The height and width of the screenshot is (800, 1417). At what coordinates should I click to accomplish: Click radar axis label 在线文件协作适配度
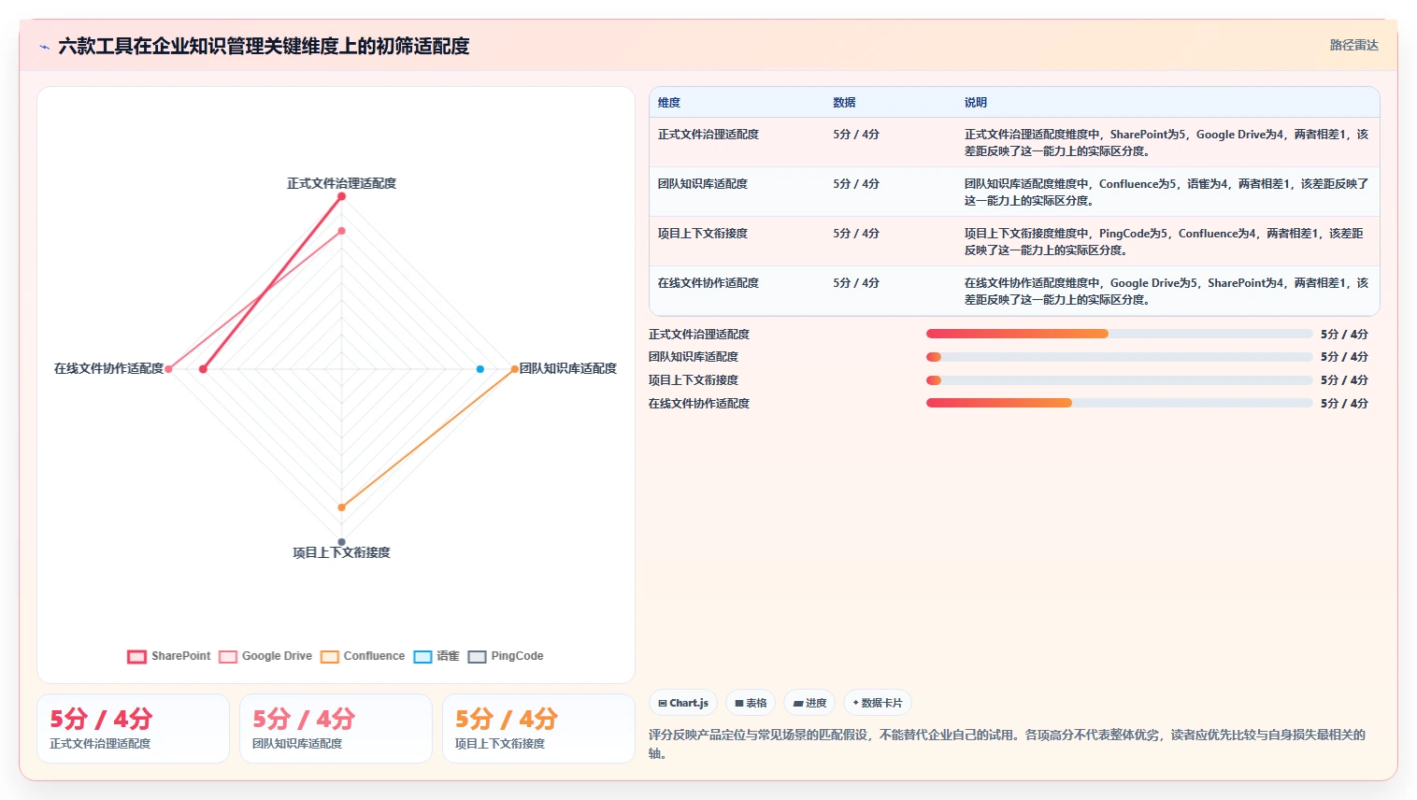[x=108, y=368]
